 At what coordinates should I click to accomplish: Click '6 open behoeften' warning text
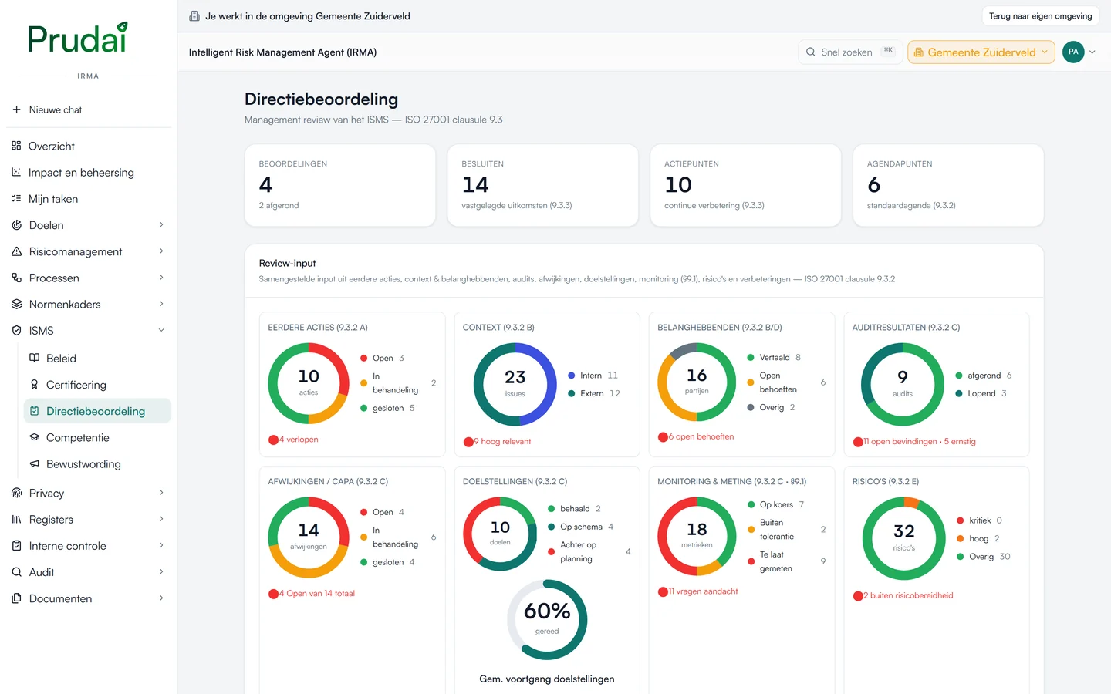click(x=701, y=436)
